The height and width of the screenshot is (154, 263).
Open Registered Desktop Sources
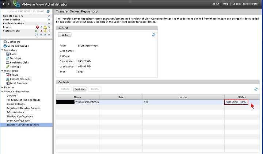click(x=23, y=108)
